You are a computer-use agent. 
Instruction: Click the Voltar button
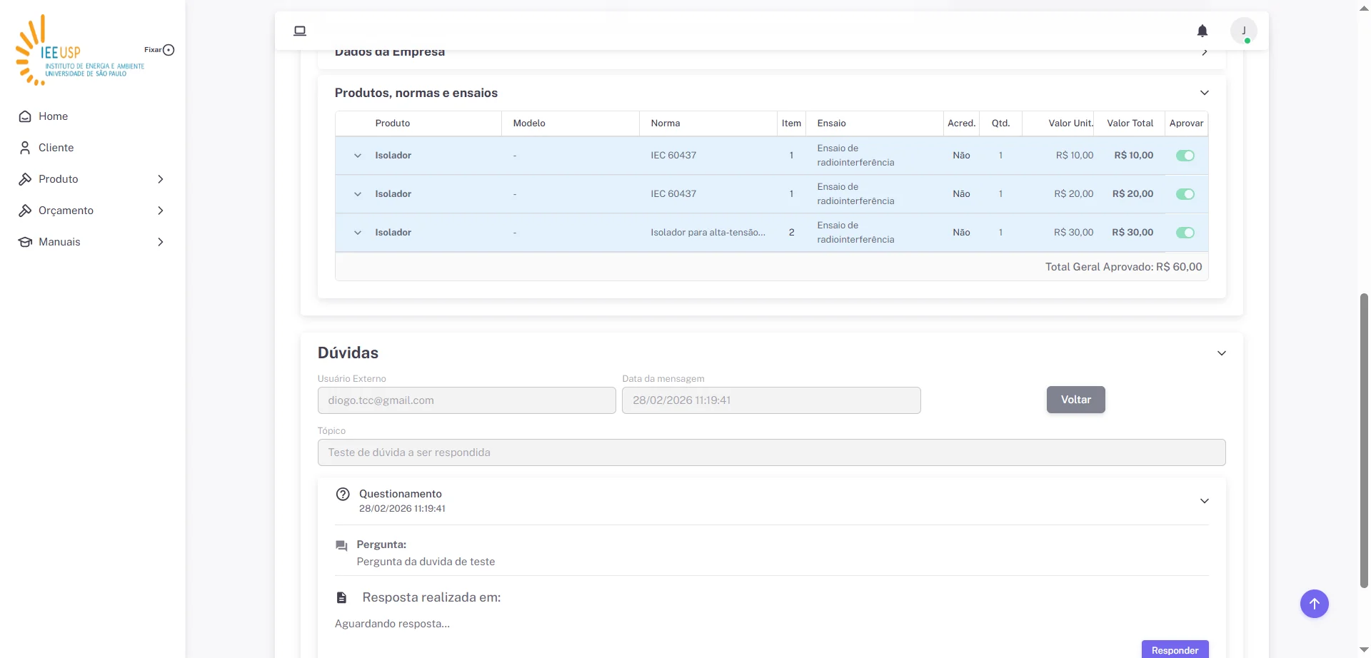point(1076,400)
